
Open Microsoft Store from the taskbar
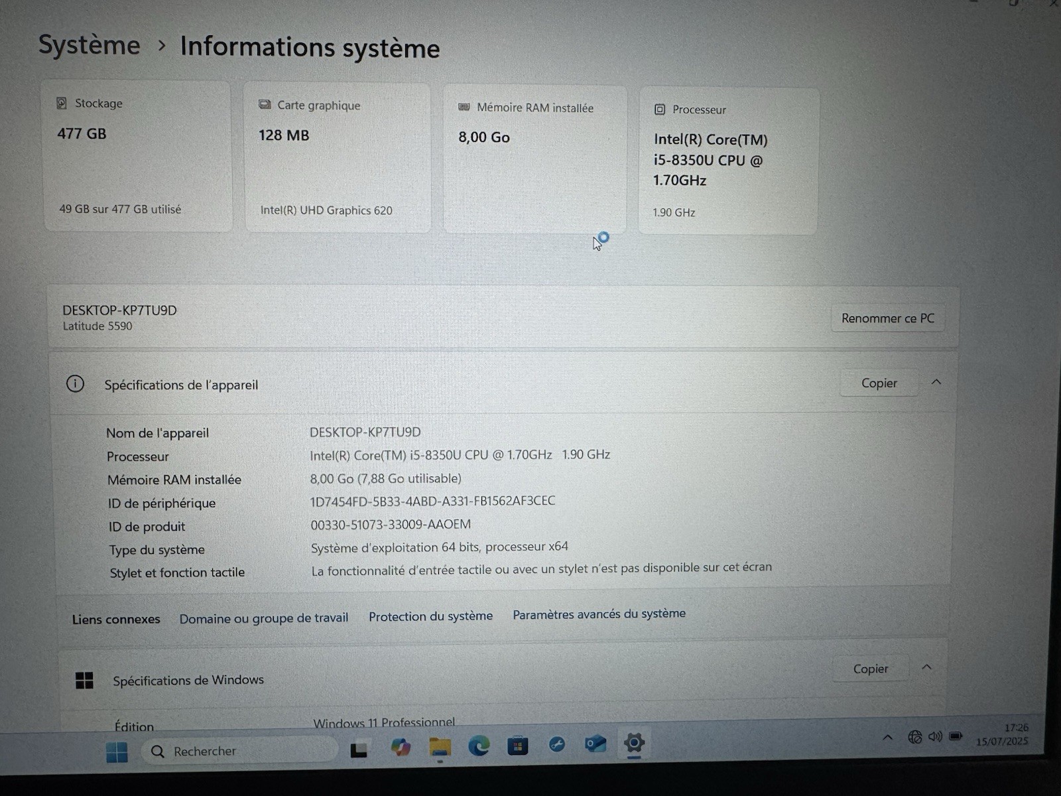[x=517, y=746]
